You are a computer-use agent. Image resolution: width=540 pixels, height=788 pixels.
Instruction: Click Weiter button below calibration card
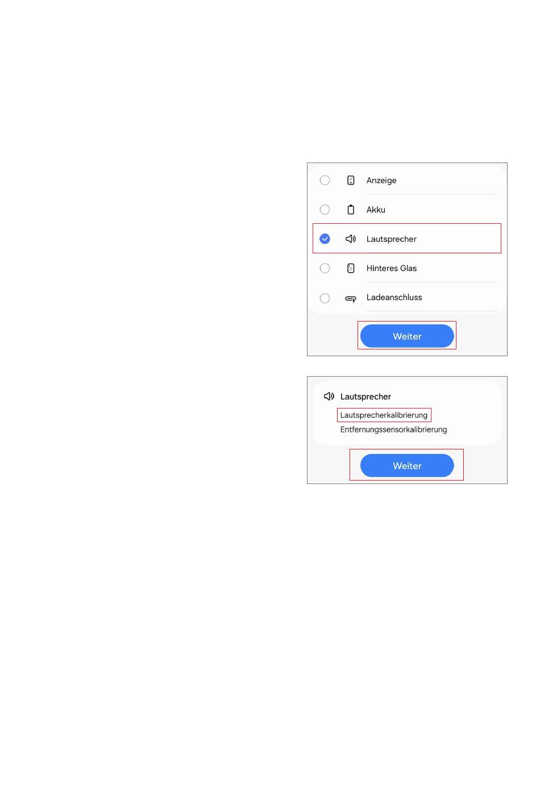(407, 465)
